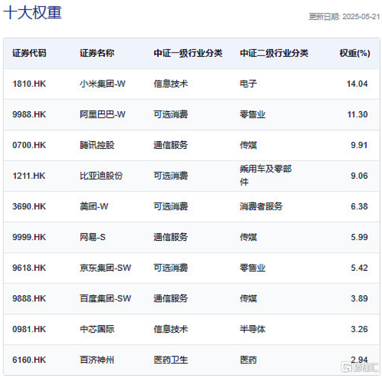Click 可选消费 in the 阿里巴巴 row
This screenshot has width=382, height=376.
171,115
